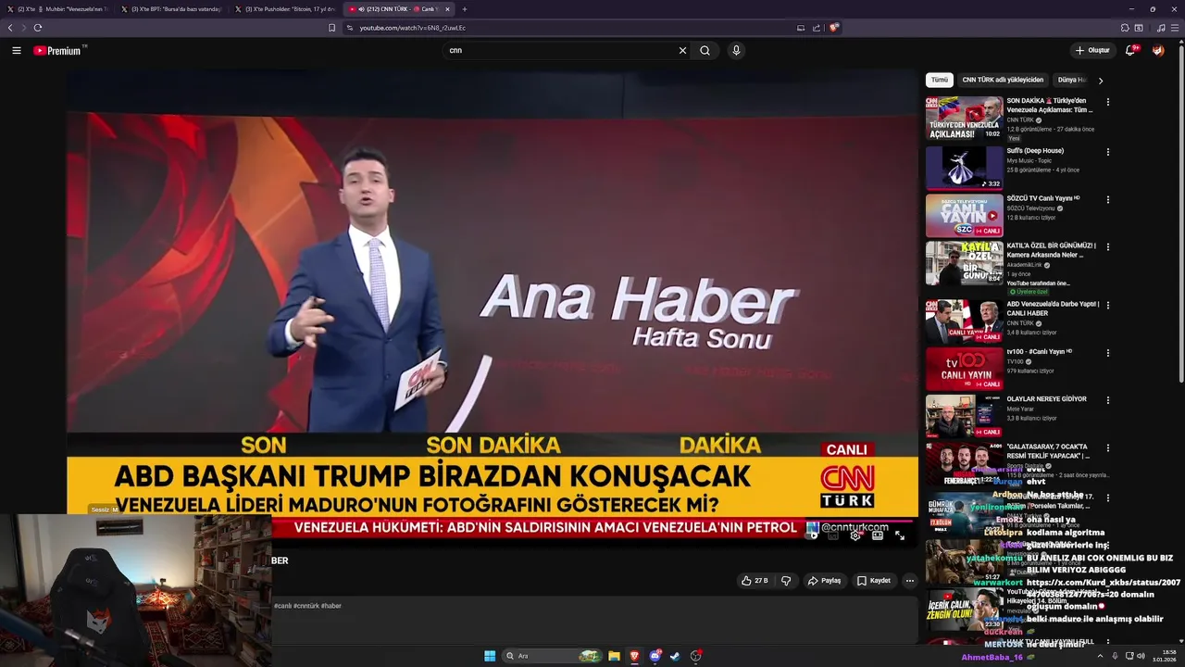Open more actions three-dot button under video
The image size is (1185, 667).
(909, 581)
